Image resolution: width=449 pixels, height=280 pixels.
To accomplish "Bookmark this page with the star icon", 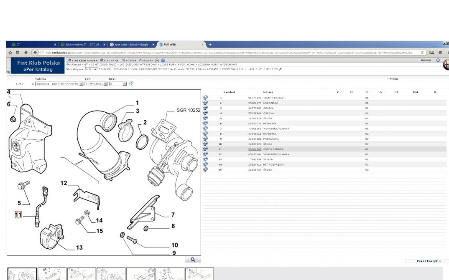I will tap(10, 53).
